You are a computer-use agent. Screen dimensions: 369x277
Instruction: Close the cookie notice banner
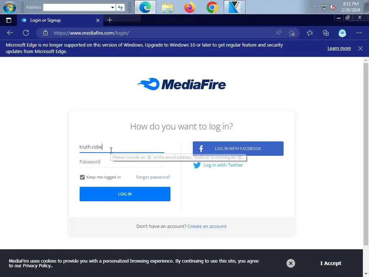coord(291,263)
